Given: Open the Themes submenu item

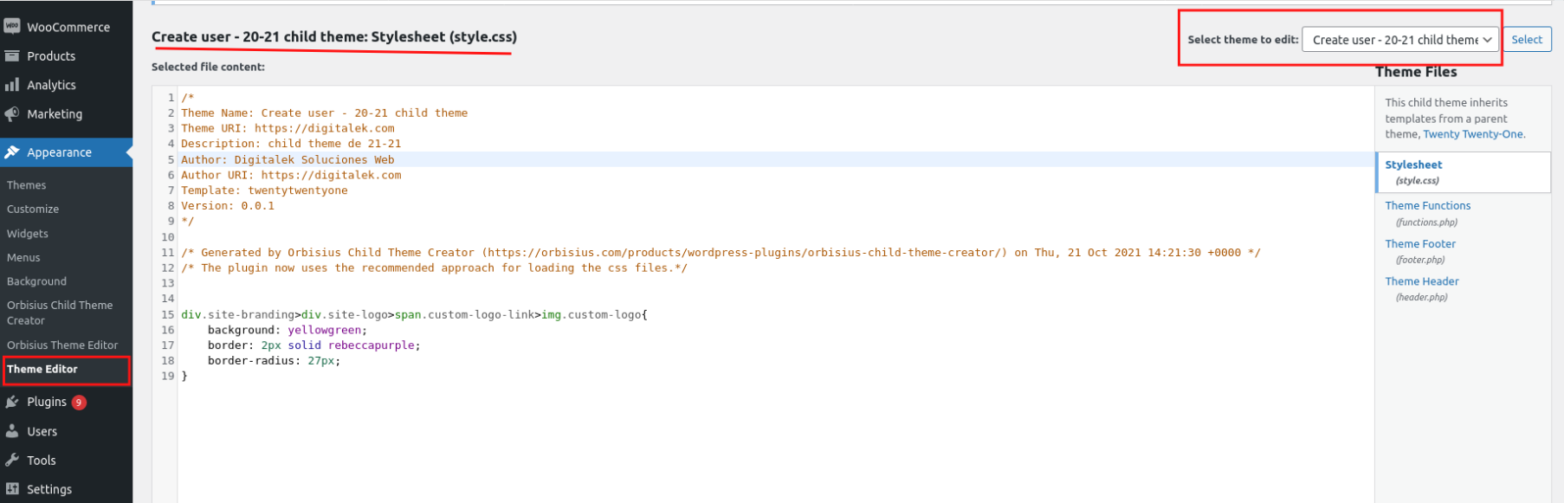Looking at the screenshot, I should click(27, 185).
